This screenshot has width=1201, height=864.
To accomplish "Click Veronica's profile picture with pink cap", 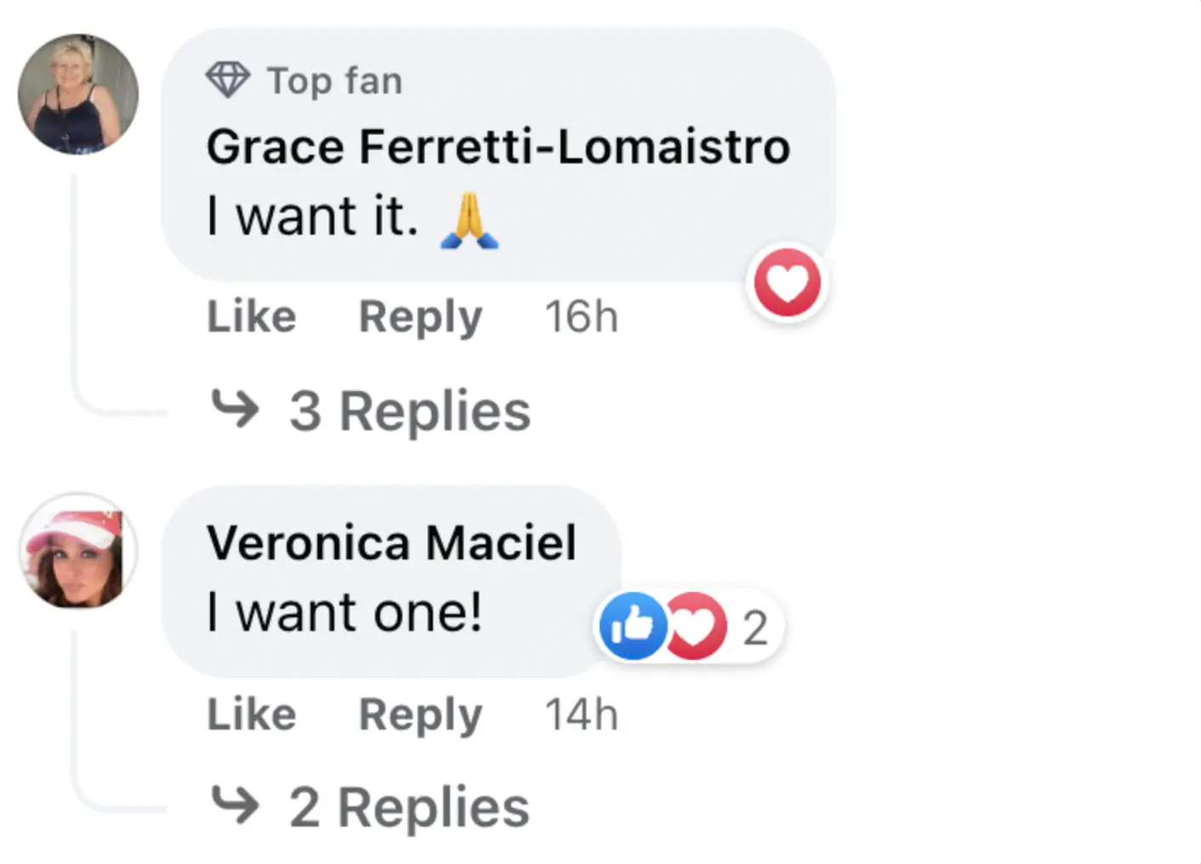I will (78, 552).
